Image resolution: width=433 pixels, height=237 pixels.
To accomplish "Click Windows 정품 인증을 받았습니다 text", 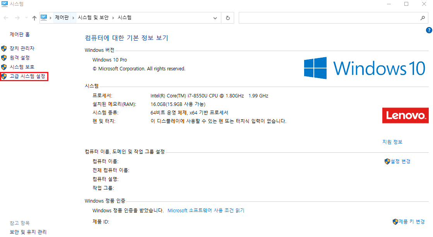I will [x=128, y=210].
